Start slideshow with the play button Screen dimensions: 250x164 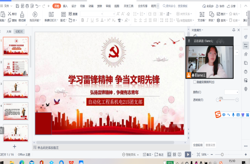(188, 155)
